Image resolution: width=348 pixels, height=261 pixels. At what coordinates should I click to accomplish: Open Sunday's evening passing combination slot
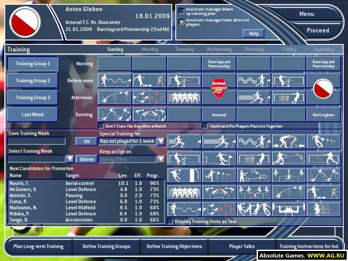pos(115,114)
